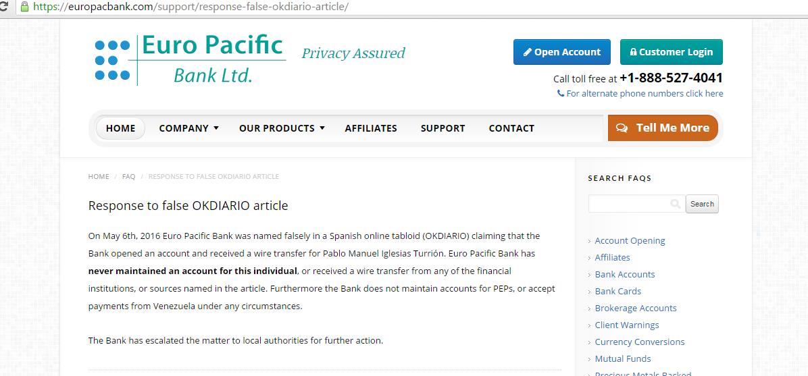Viewport: 808px width, 376px height.
Task: Click the lock icon on Customer Login
Action: [x=634, y=52]
